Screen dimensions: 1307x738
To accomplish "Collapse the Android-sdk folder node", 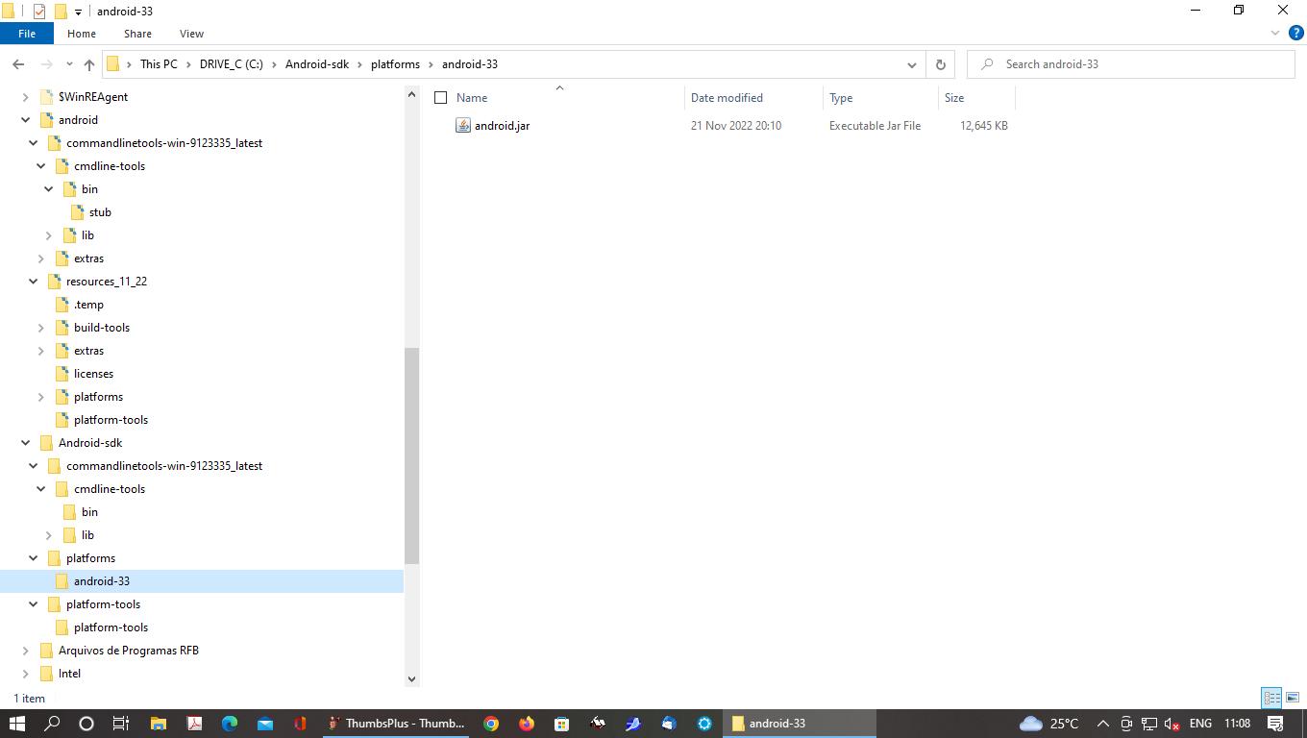I will coord(26,443).
